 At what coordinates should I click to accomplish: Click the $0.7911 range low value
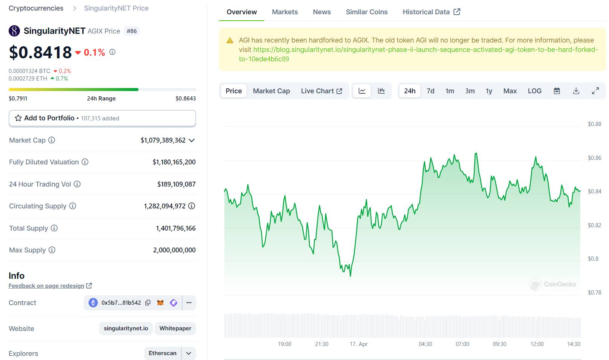coord(18,98)
